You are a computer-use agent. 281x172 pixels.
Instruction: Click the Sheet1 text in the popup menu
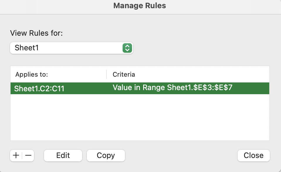(27, 48)
